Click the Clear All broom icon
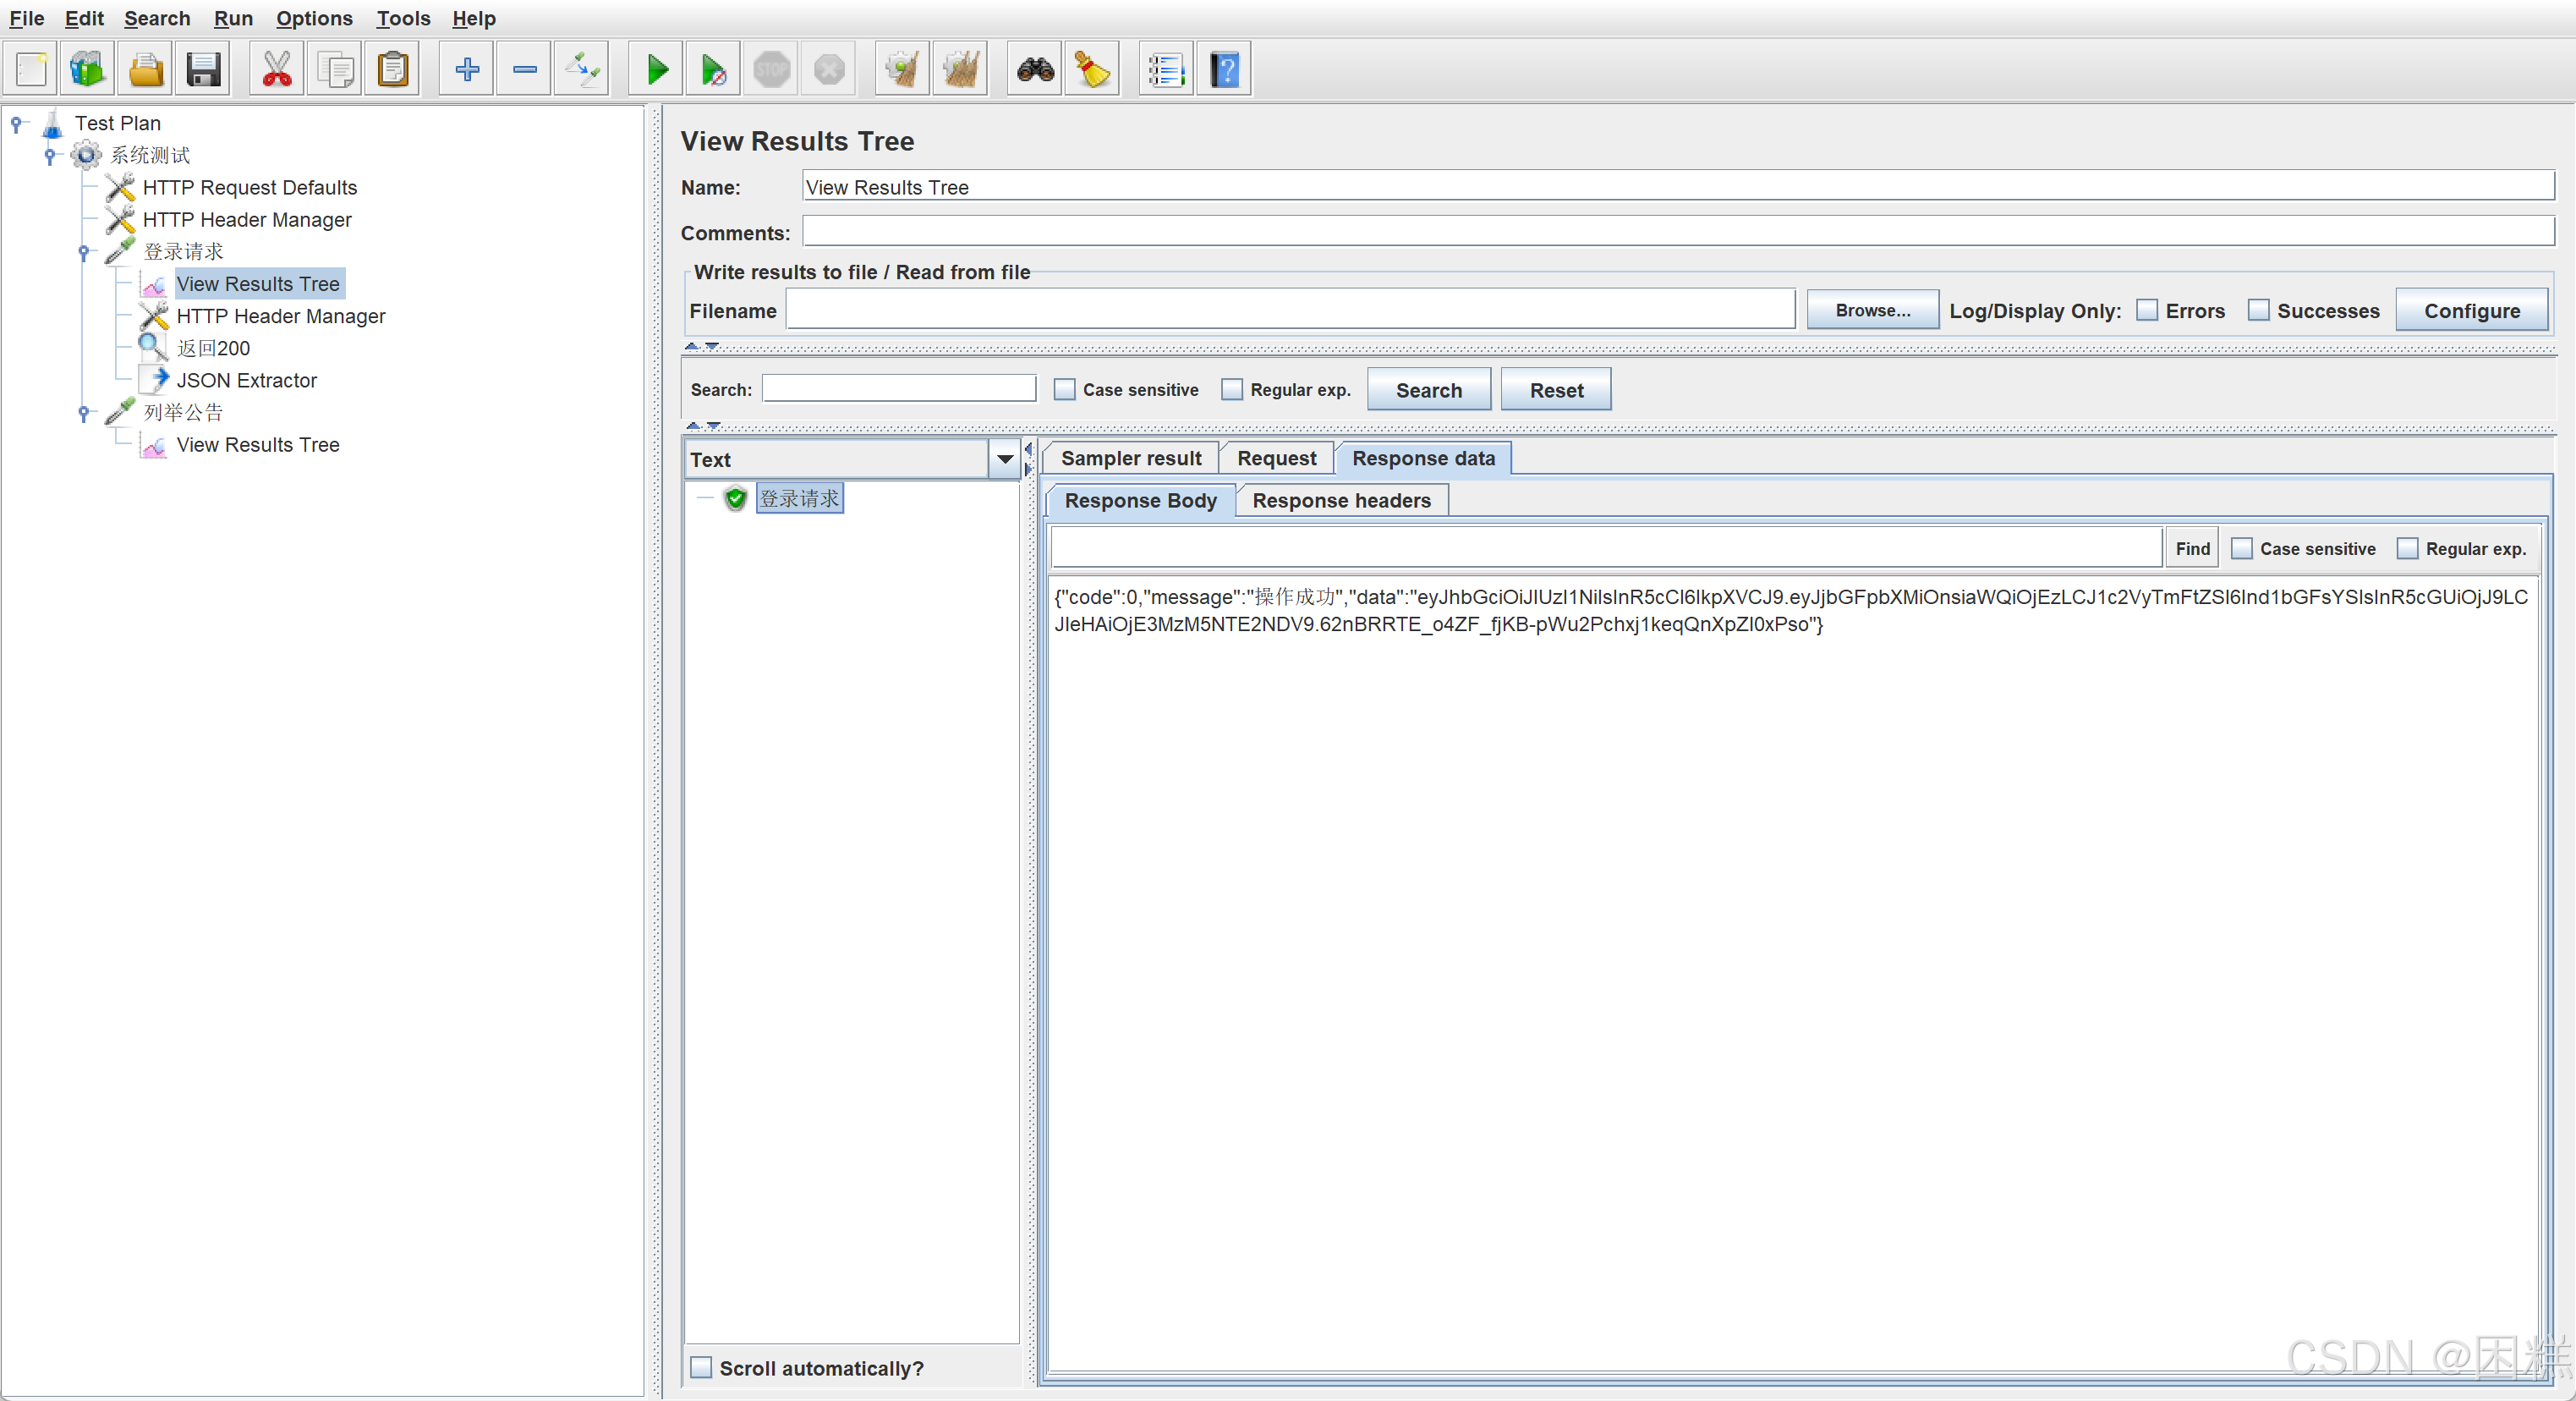 [960, 69]
